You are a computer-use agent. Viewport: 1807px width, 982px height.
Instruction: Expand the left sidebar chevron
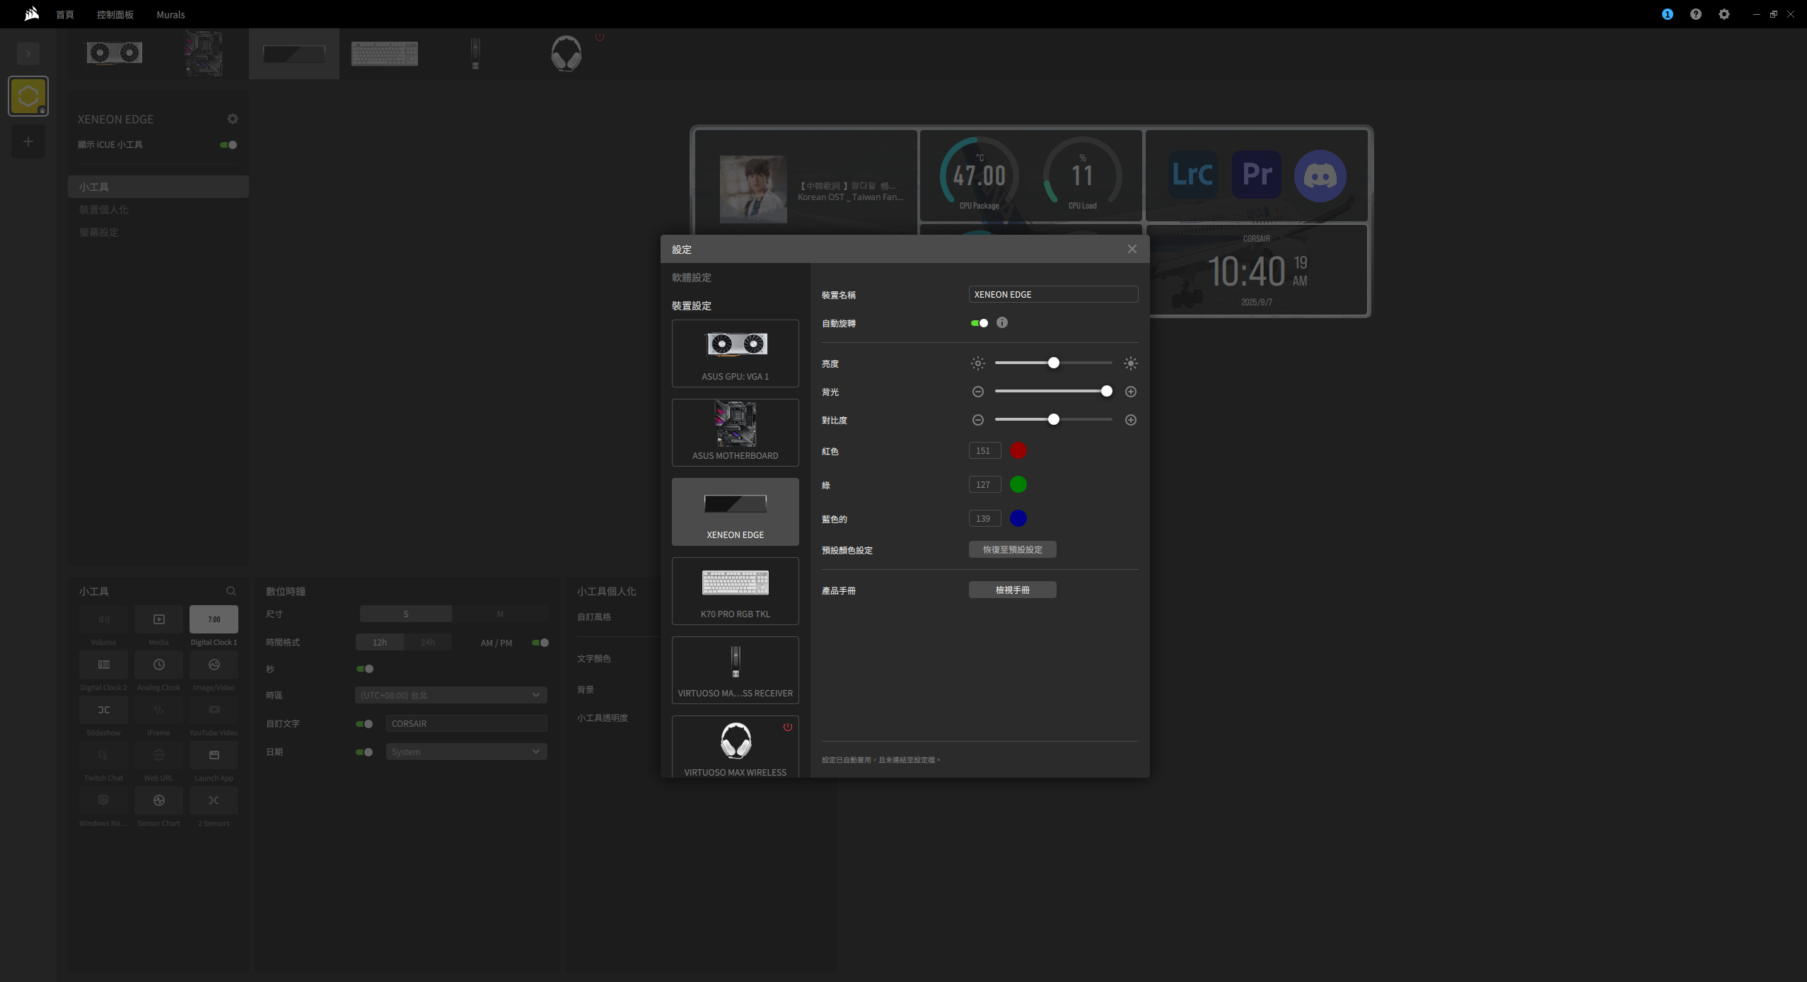(x=28, y=54)
